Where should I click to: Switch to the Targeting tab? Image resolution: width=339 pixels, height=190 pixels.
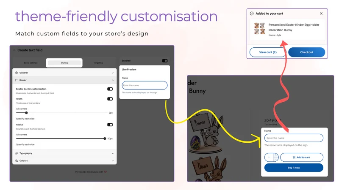[x=98, y=63]
